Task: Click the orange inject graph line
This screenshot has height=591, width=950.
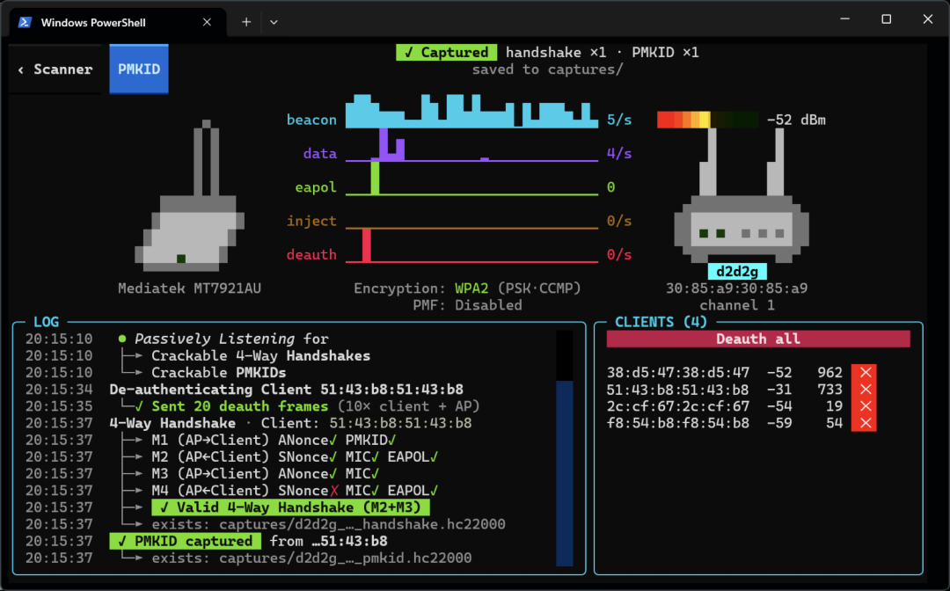Action: (472, 227)
